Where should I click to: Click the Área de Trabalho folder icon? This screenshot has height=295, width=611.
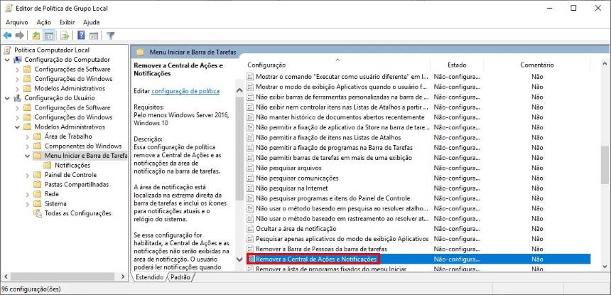point(38,136)
